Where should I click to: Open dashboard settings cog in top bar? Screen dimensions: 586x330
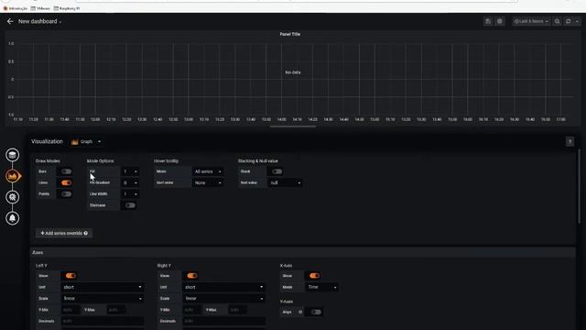500,21
